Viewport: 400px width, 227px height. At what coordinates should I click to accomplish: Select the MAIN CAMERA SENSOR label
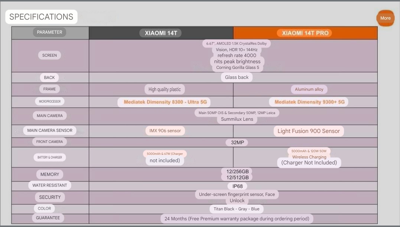coord(50,130)
